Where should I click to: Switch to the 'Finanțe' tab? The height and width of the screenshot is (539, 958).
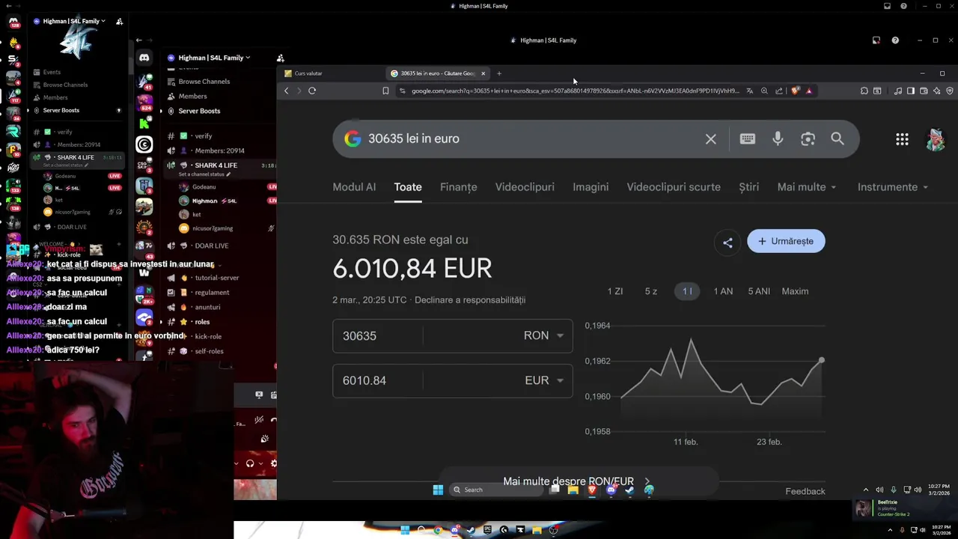pyautogui.click(x=459, y=187)
